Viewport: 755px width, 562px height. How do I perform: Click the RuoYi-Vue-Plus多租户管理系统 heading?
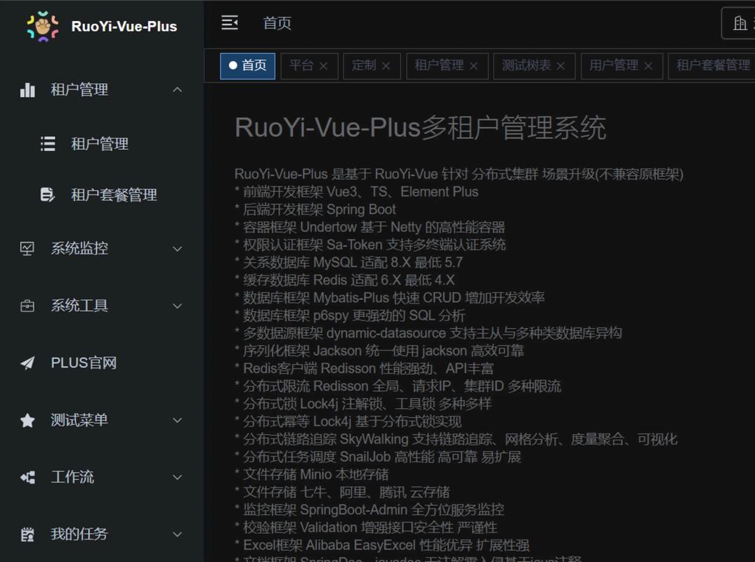421,128
